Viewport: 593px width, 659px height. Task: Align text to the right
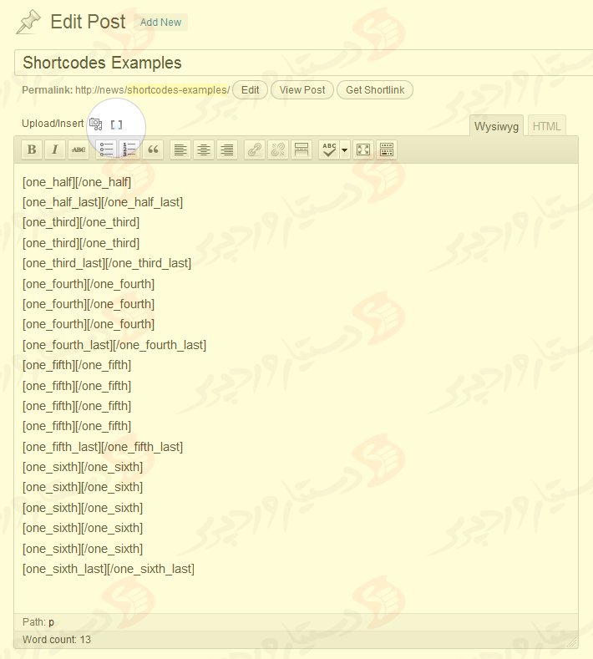(x=227, y=150)
